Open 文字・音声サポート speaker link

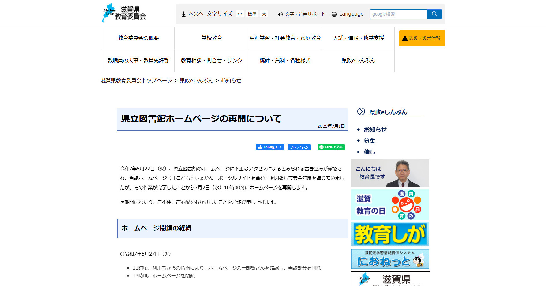click(x=301, y=14)
